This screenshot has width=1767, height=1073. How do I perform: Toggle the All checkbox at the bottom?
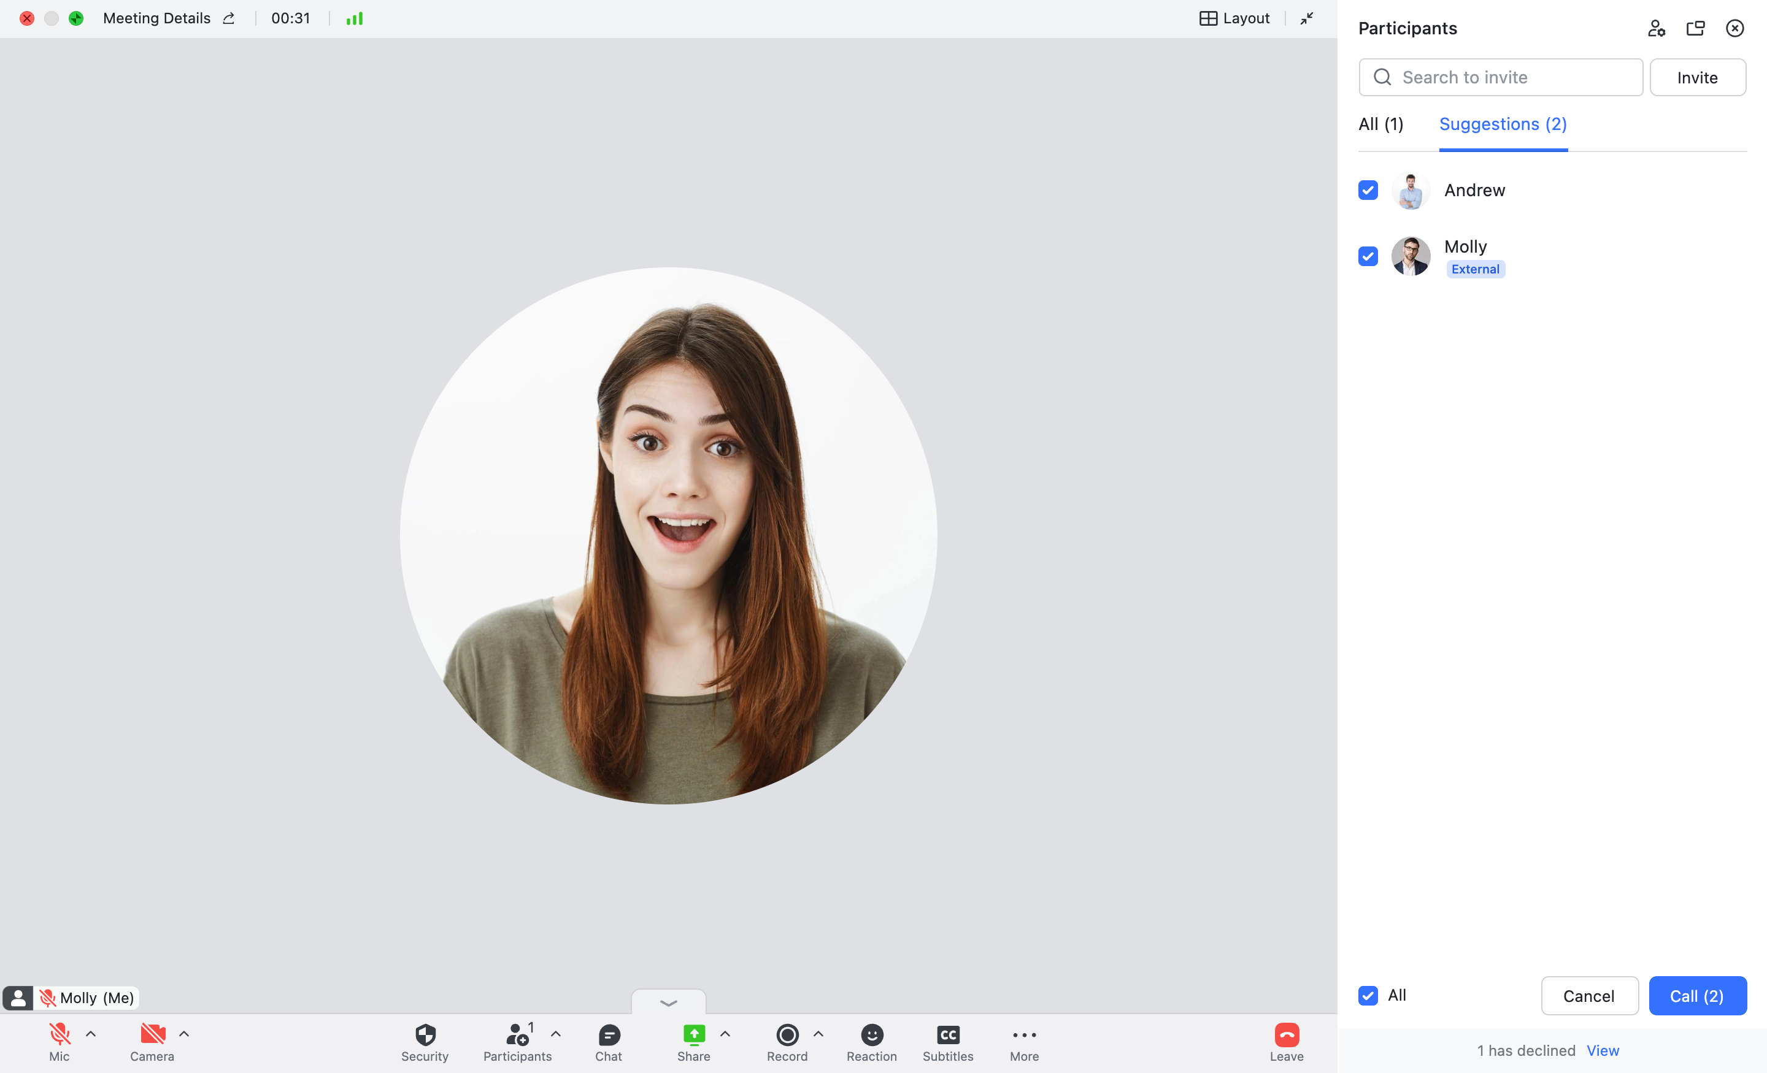[1369, 996]
